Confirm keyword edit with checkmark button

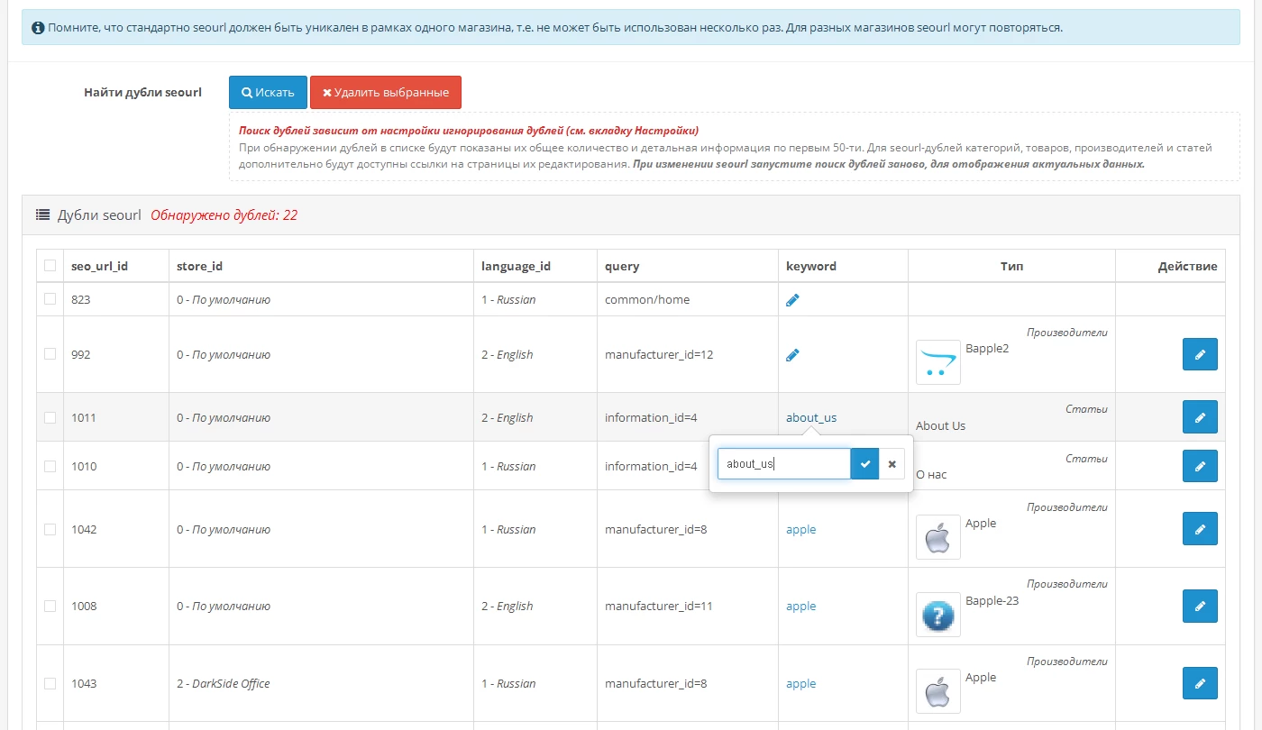click(864, 464)
